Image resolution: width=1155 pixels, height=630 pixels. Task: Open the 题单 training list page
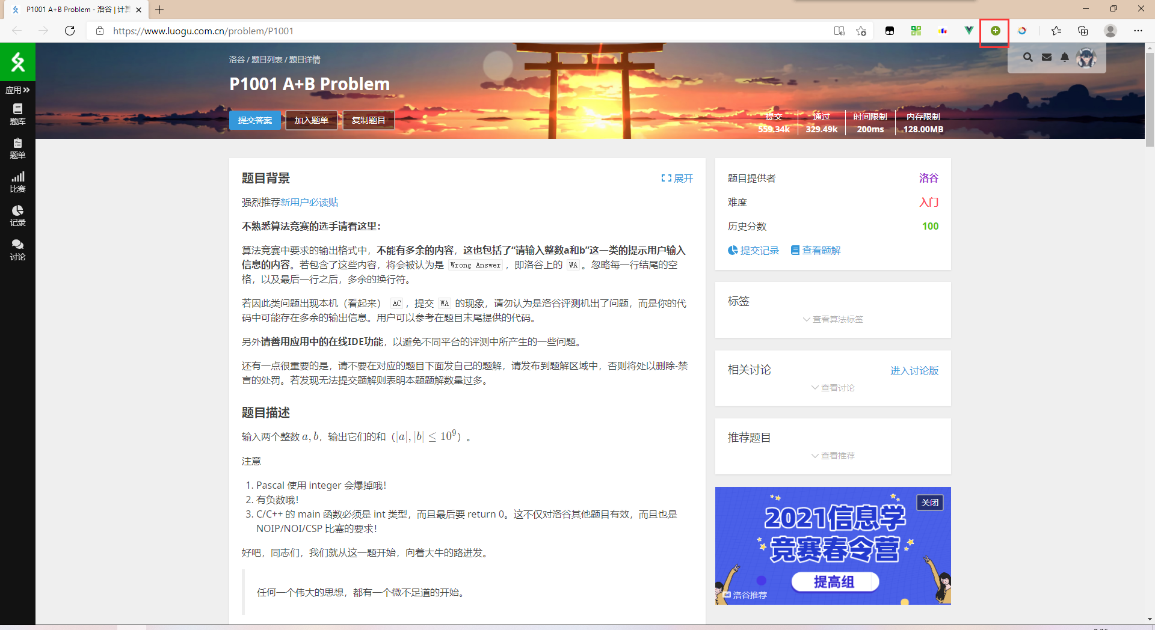tap(17, 148)
